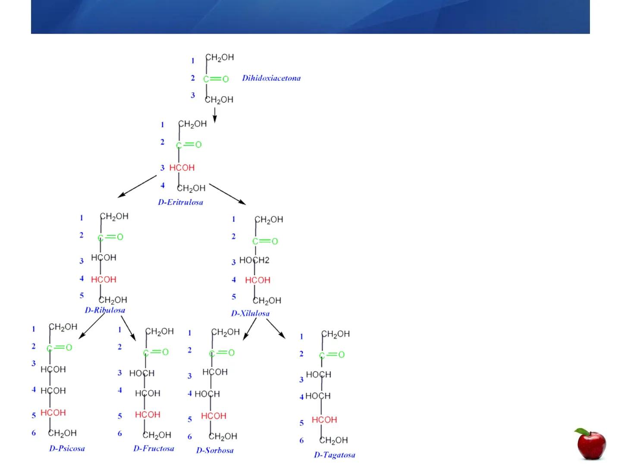Select the red HCOH group in D-Eritrulosa
Viewport: 621px width, 466px height.
coord(182,167)
